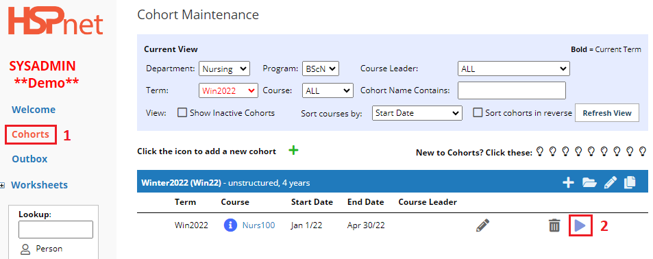Viewport: 653px width, 259px height.
Task: Click white plus icon in Winter2022 header
Action: pyautogui.click(x=568, y=182)
